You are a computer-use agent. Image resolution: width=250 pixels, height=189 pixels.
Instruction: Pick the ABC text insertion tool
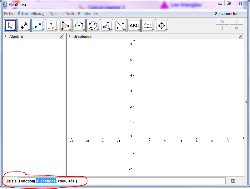point(134,26)
